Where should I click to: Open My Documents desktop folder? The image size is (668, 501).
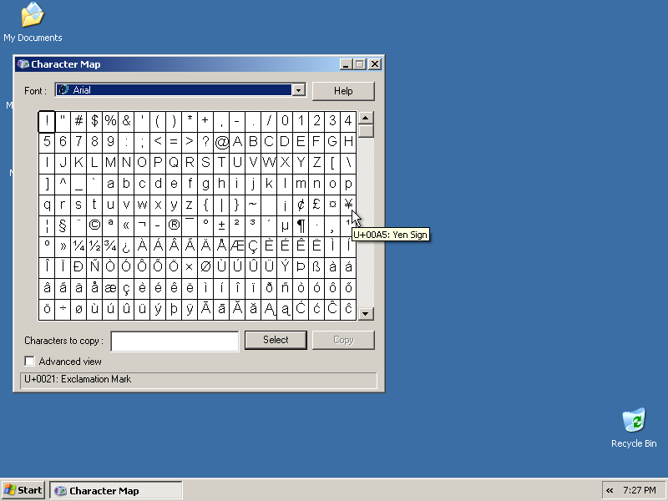point(33,22)
